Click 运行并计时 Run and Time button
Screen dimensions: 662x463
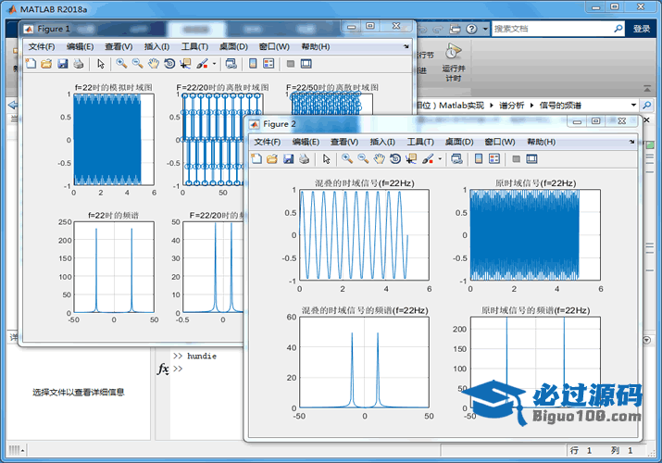(454, 62)
